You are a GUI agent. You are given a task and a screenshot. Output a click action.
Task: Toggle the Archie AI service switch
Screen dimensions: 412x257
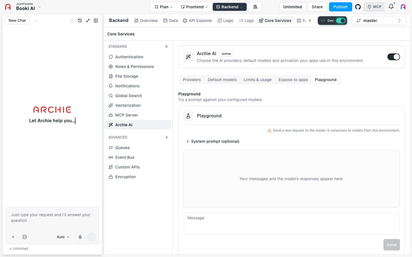pos(394,57)
